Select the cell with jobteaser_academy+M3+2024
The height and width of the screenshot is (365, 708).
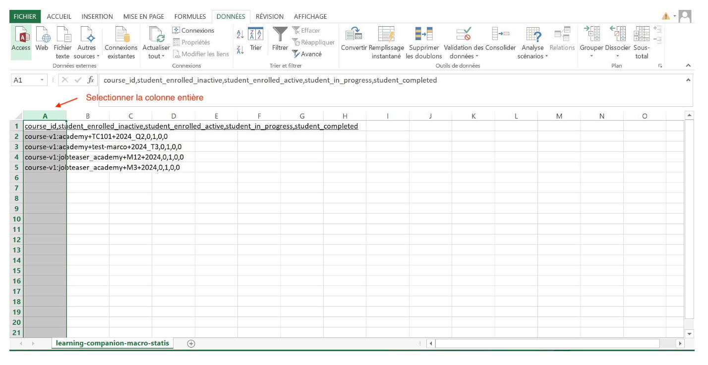45,168
